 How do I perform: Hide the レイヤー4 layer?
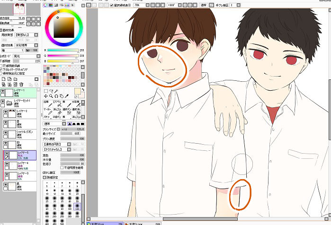pos(7,164)
